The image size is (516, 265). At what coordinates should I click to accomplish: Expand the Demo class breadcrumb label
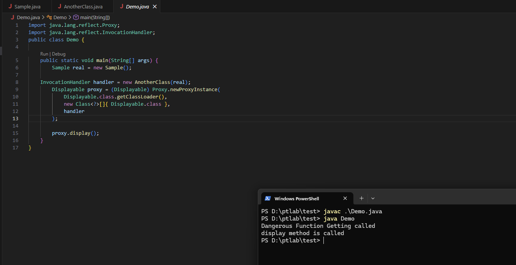click(x=60, y=18)
